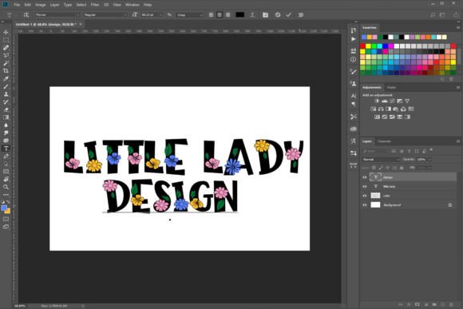Open the text color swatch

coord(239,14)
